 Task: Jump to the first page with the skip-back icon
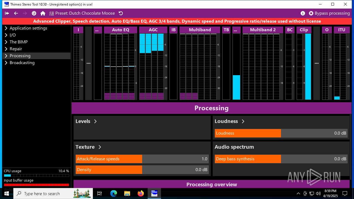click(7, 13)
